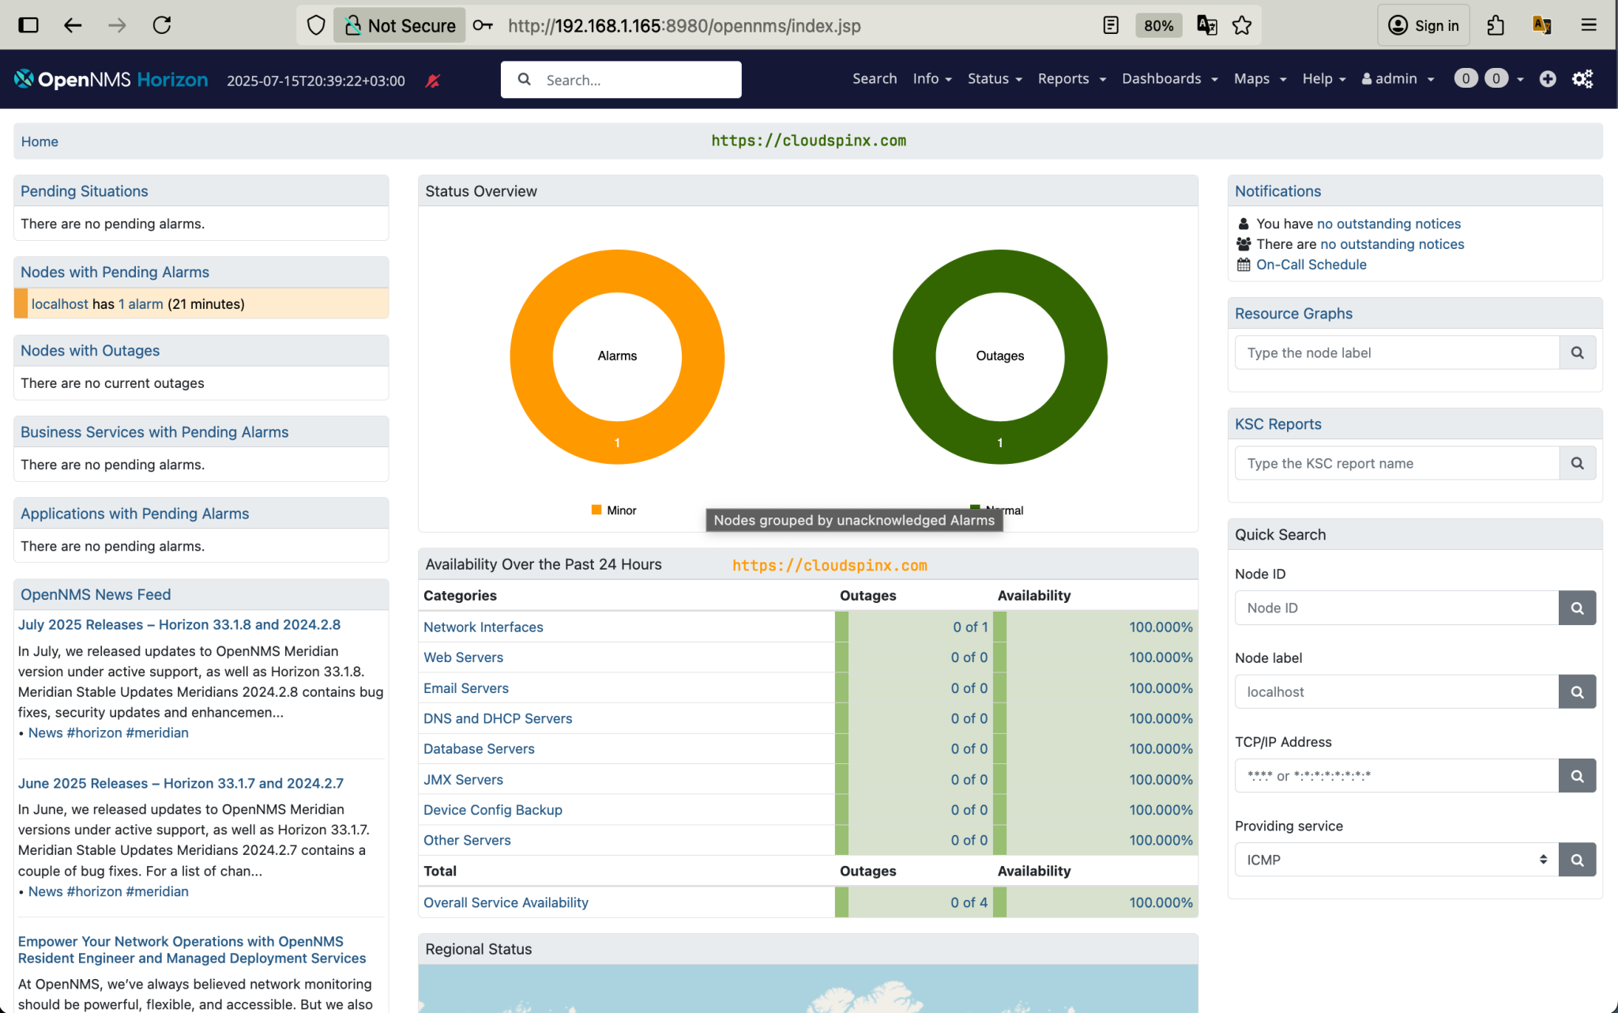This screenshot has width=1618, height=1013.
Task: Click the TCP/IP Address search button
Action: (x=1577, y=776)
